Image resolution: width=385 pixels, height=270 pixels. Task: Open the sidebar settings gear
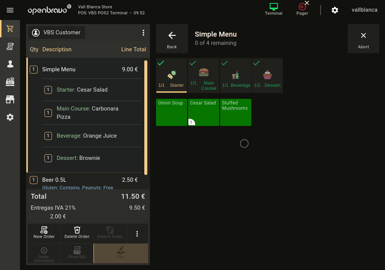(x=10, y=117)
